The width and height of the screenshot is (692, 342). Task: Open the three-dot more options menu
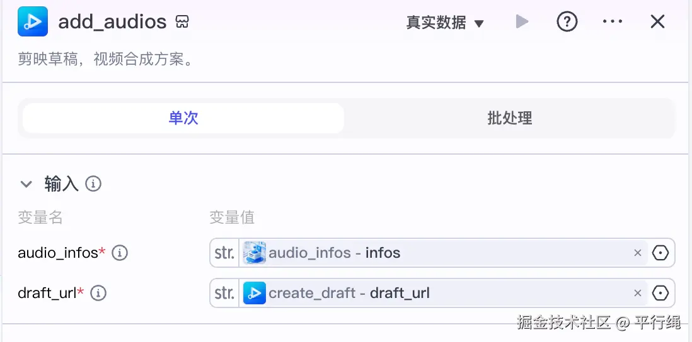tap(613, 21)
